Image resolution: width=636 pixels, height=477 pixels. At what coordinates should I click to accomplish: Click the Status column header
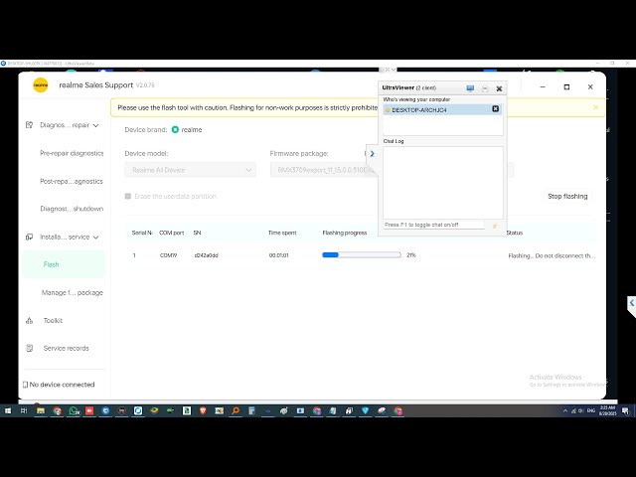tap(515, 233)
